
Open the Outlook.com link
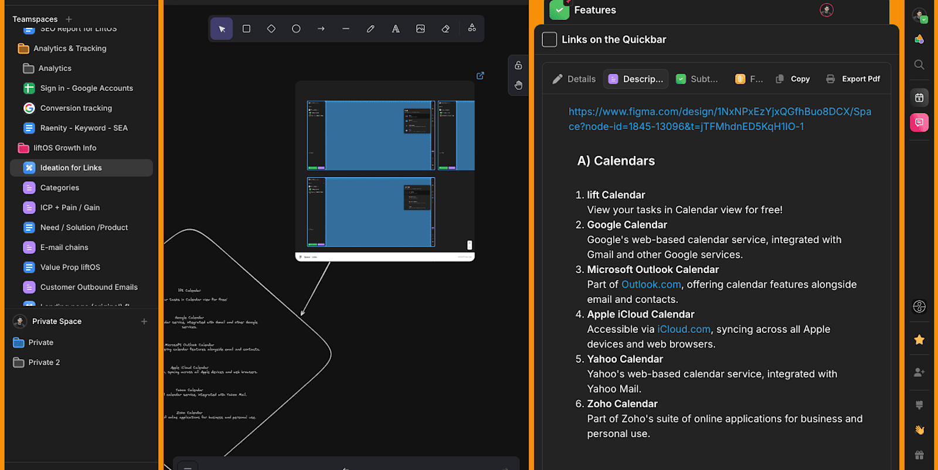click(651, 284)
